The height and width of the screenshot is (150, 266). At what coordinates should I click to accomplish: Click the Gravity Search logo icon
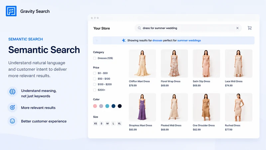[11, 11]
